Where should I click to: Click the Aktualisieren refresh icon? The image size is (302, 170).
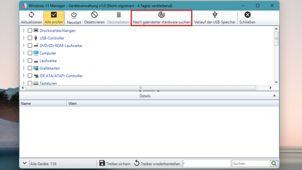click(x=31, y=15)
